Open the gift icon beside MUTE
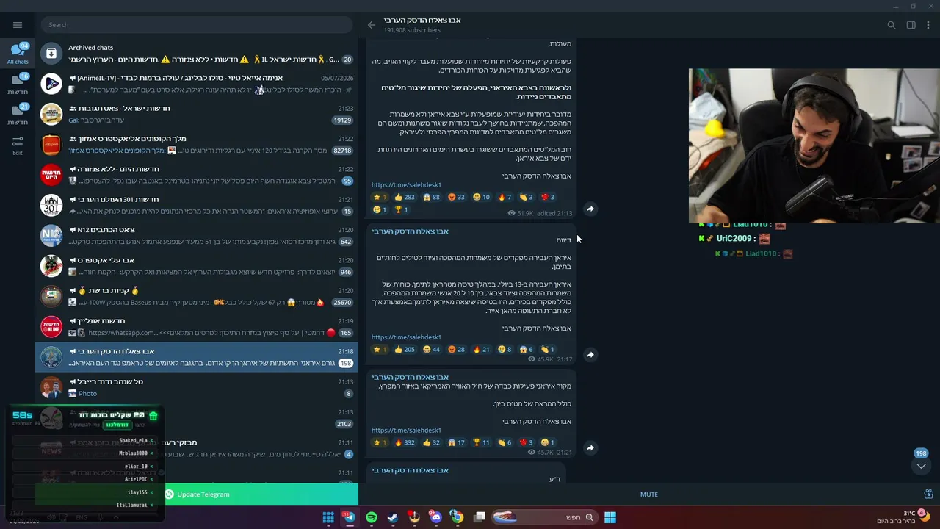 pyautogui.click(x=928, y=494)
